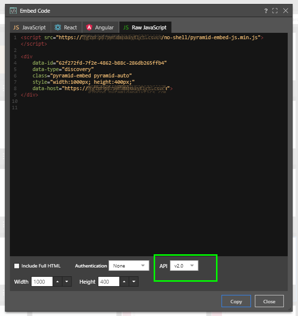Switch to the Angular tab

click(100, 27)
